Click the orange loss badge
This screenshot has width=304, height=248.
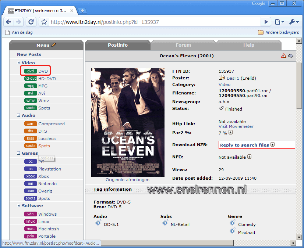coord(31,138)
